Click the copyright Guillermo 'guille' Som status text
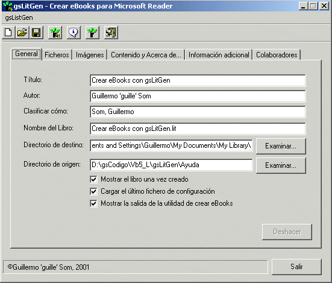Image resolution: width=332 pixels, height=283 pixels. point(48,267)
